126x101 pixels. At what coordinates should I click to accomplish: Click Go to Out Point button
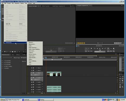(89, 51)
